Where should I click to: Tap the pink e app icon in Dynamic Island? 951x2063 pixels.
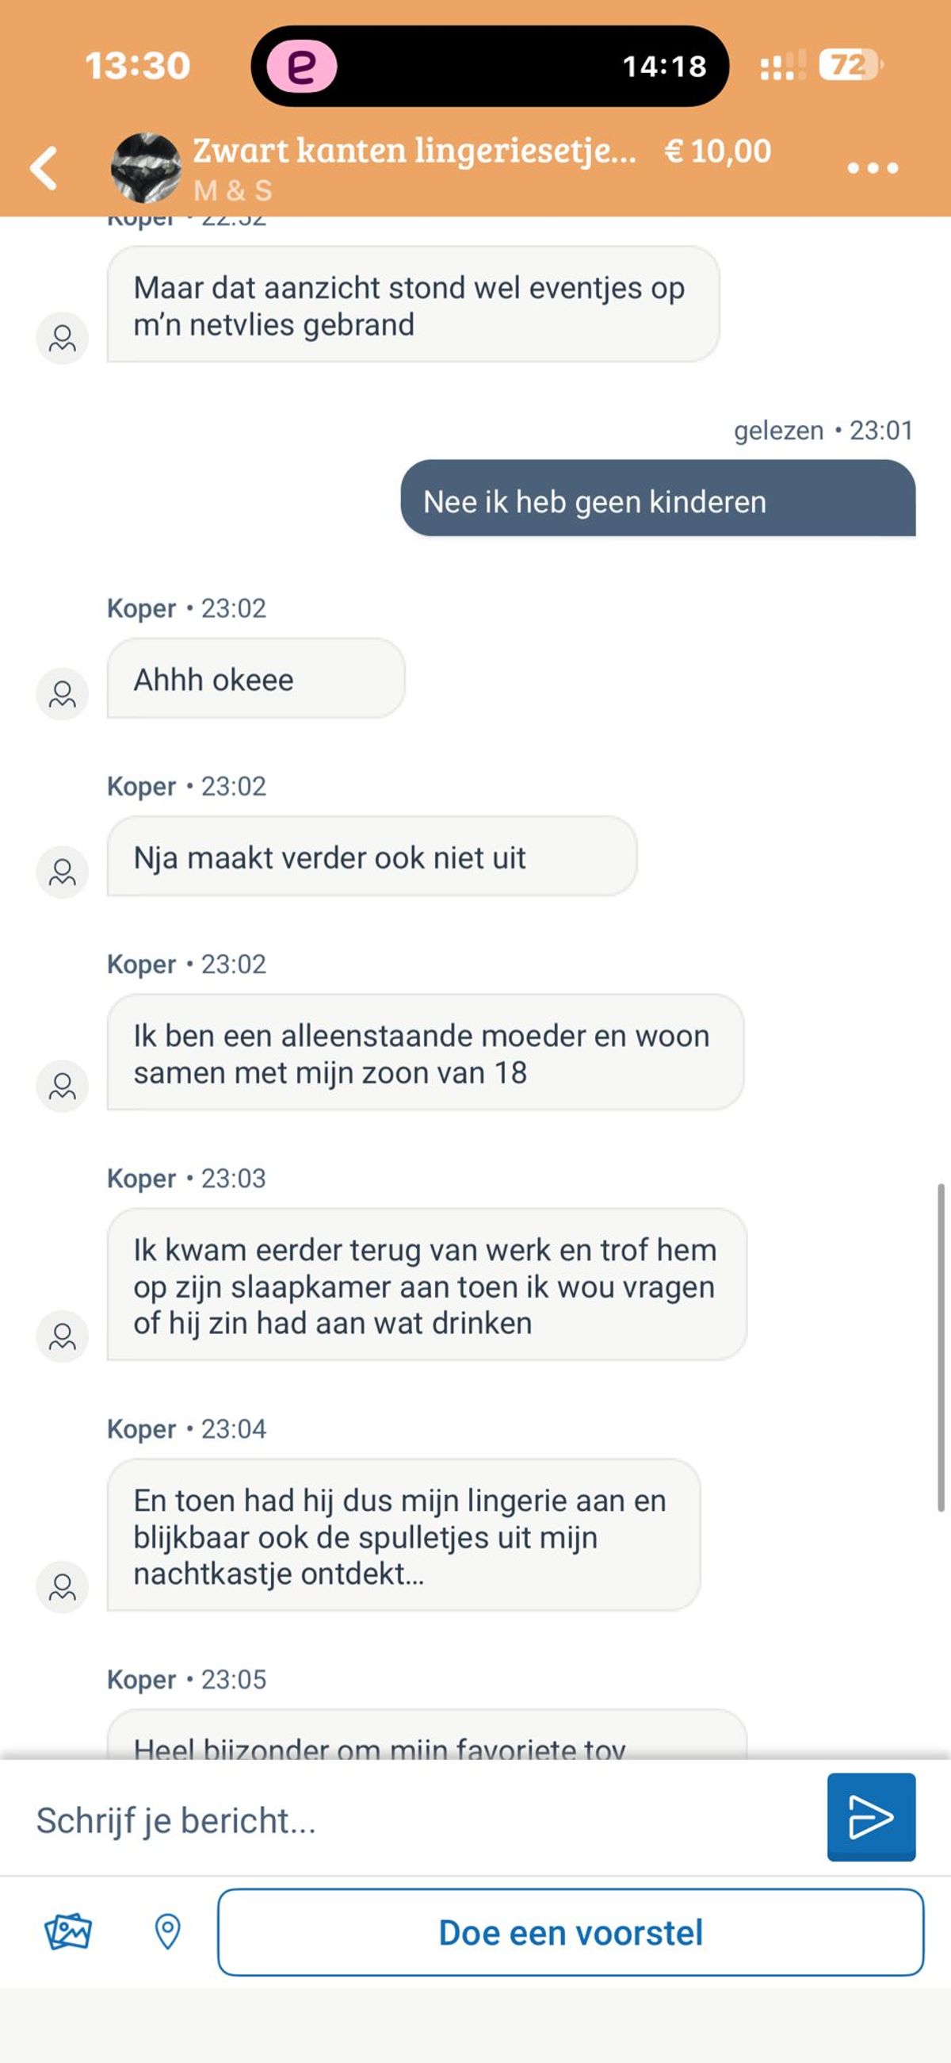coord(301,66)
